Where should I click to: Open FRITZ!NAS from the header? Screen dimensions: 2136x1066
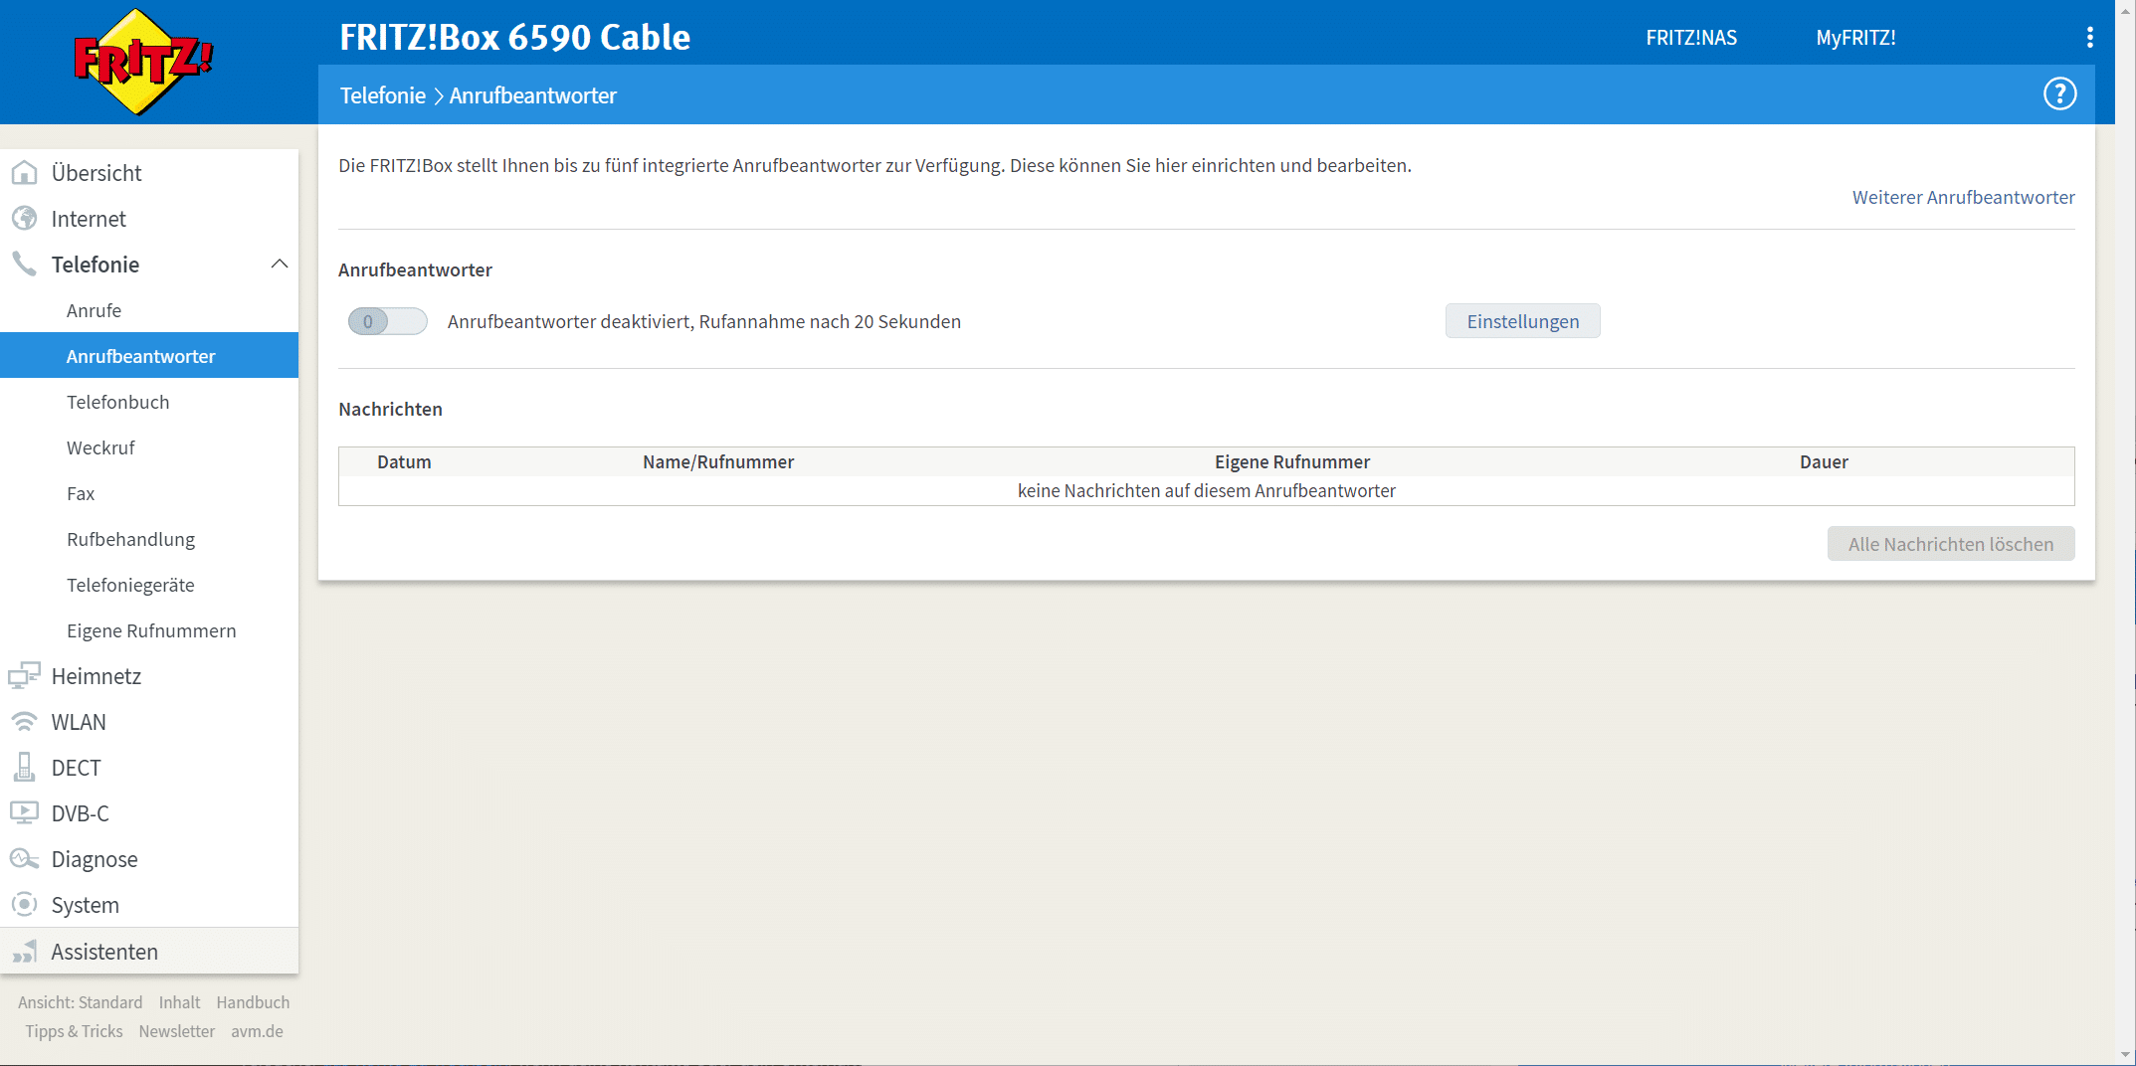click(x=1691, y=38)
